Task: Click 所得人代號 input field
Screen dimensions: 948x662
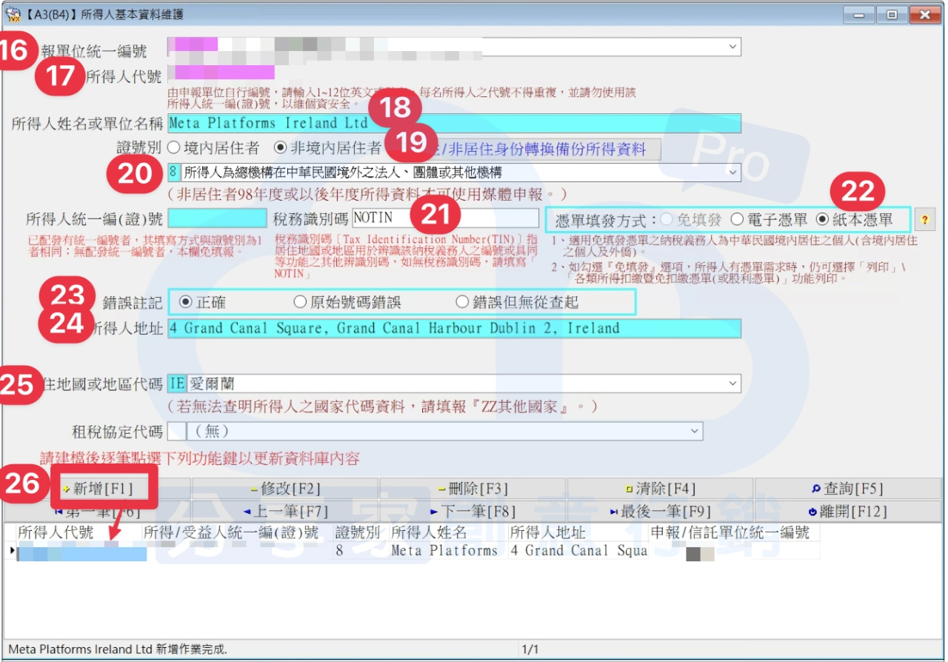Action: coord(221,72)
